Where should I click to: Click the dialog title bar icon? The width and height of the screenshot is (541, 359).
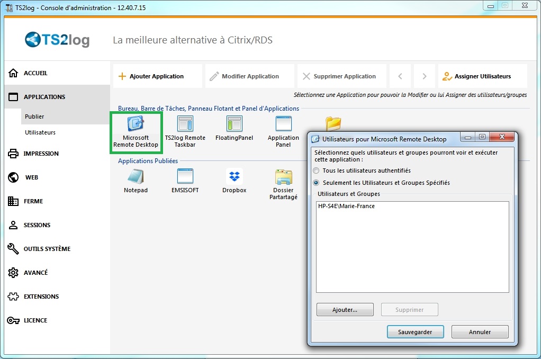315,139
